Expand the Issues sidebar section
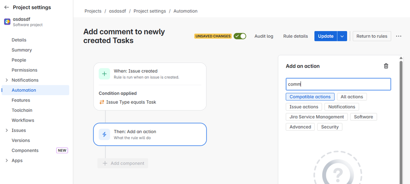Viewport: 410px width, 184px height. [x=7, y=130]
